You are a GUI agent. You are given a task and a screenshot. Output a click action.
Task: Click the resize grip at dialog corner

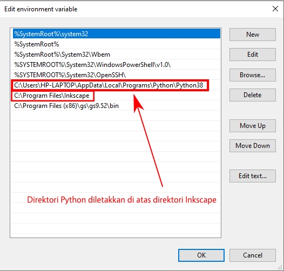point(280,267)
